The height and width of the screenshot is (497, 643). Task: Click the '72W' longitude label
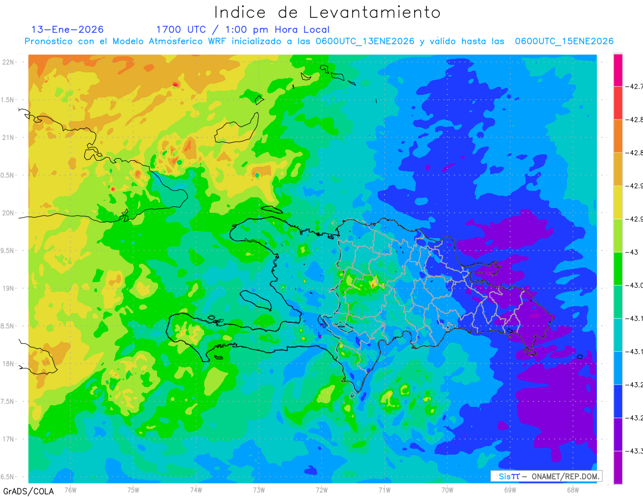[x=322, y=489]
